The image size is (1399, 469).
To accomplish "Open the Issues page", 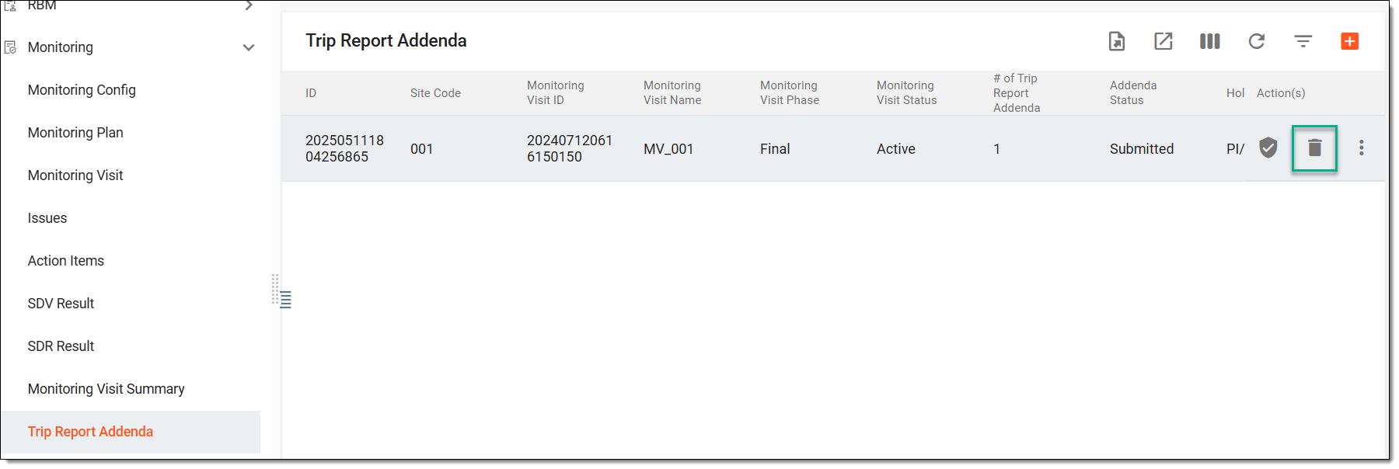I will click(x=47, y=218).
